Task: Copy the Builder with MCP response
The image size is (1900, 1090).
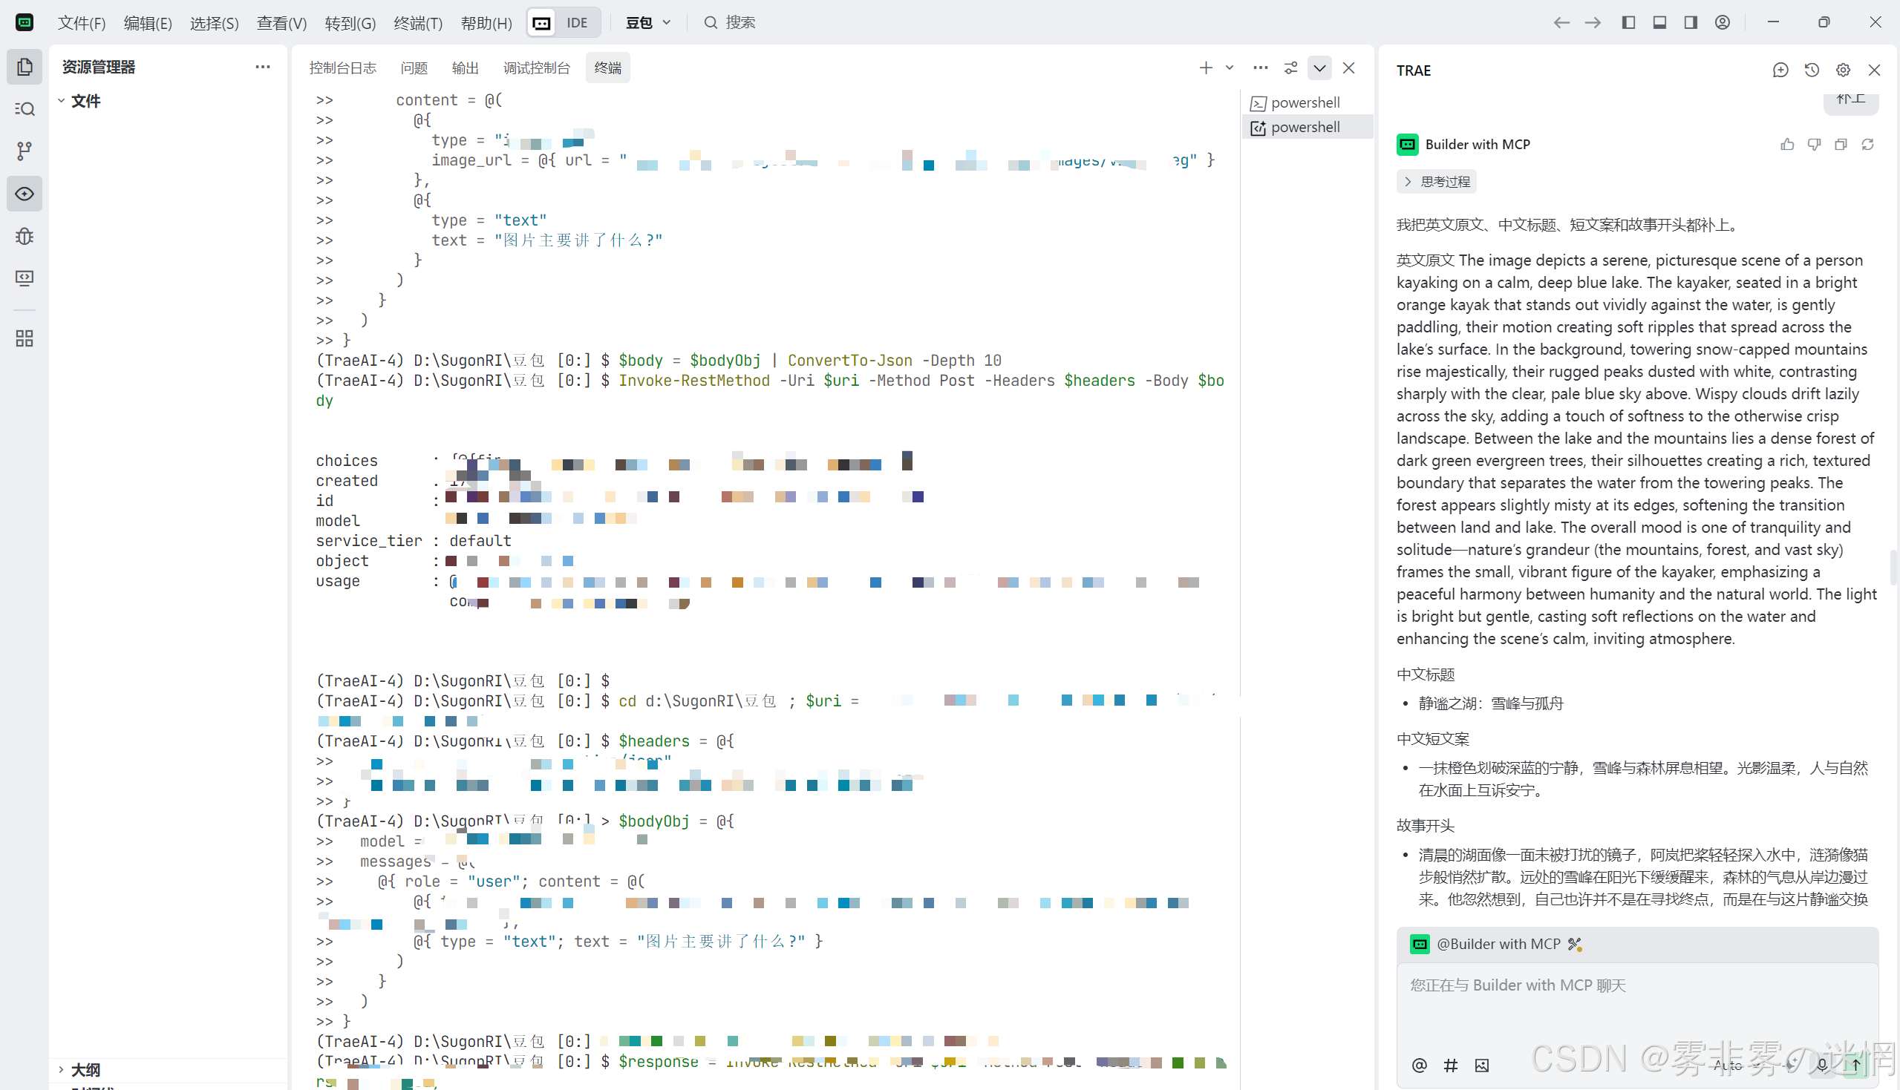Action: [x=1840, y=145]
